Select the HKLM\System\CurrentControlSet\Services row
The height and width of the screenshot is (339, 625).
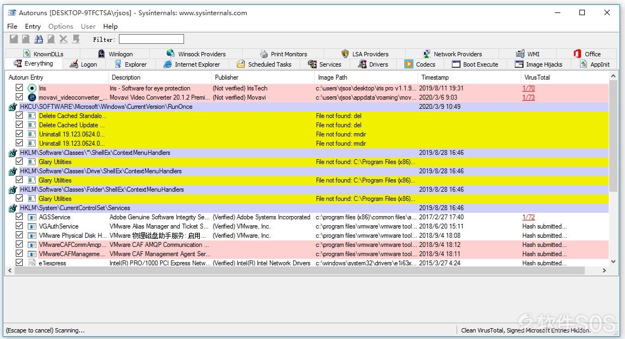click(x=308, y=208)
